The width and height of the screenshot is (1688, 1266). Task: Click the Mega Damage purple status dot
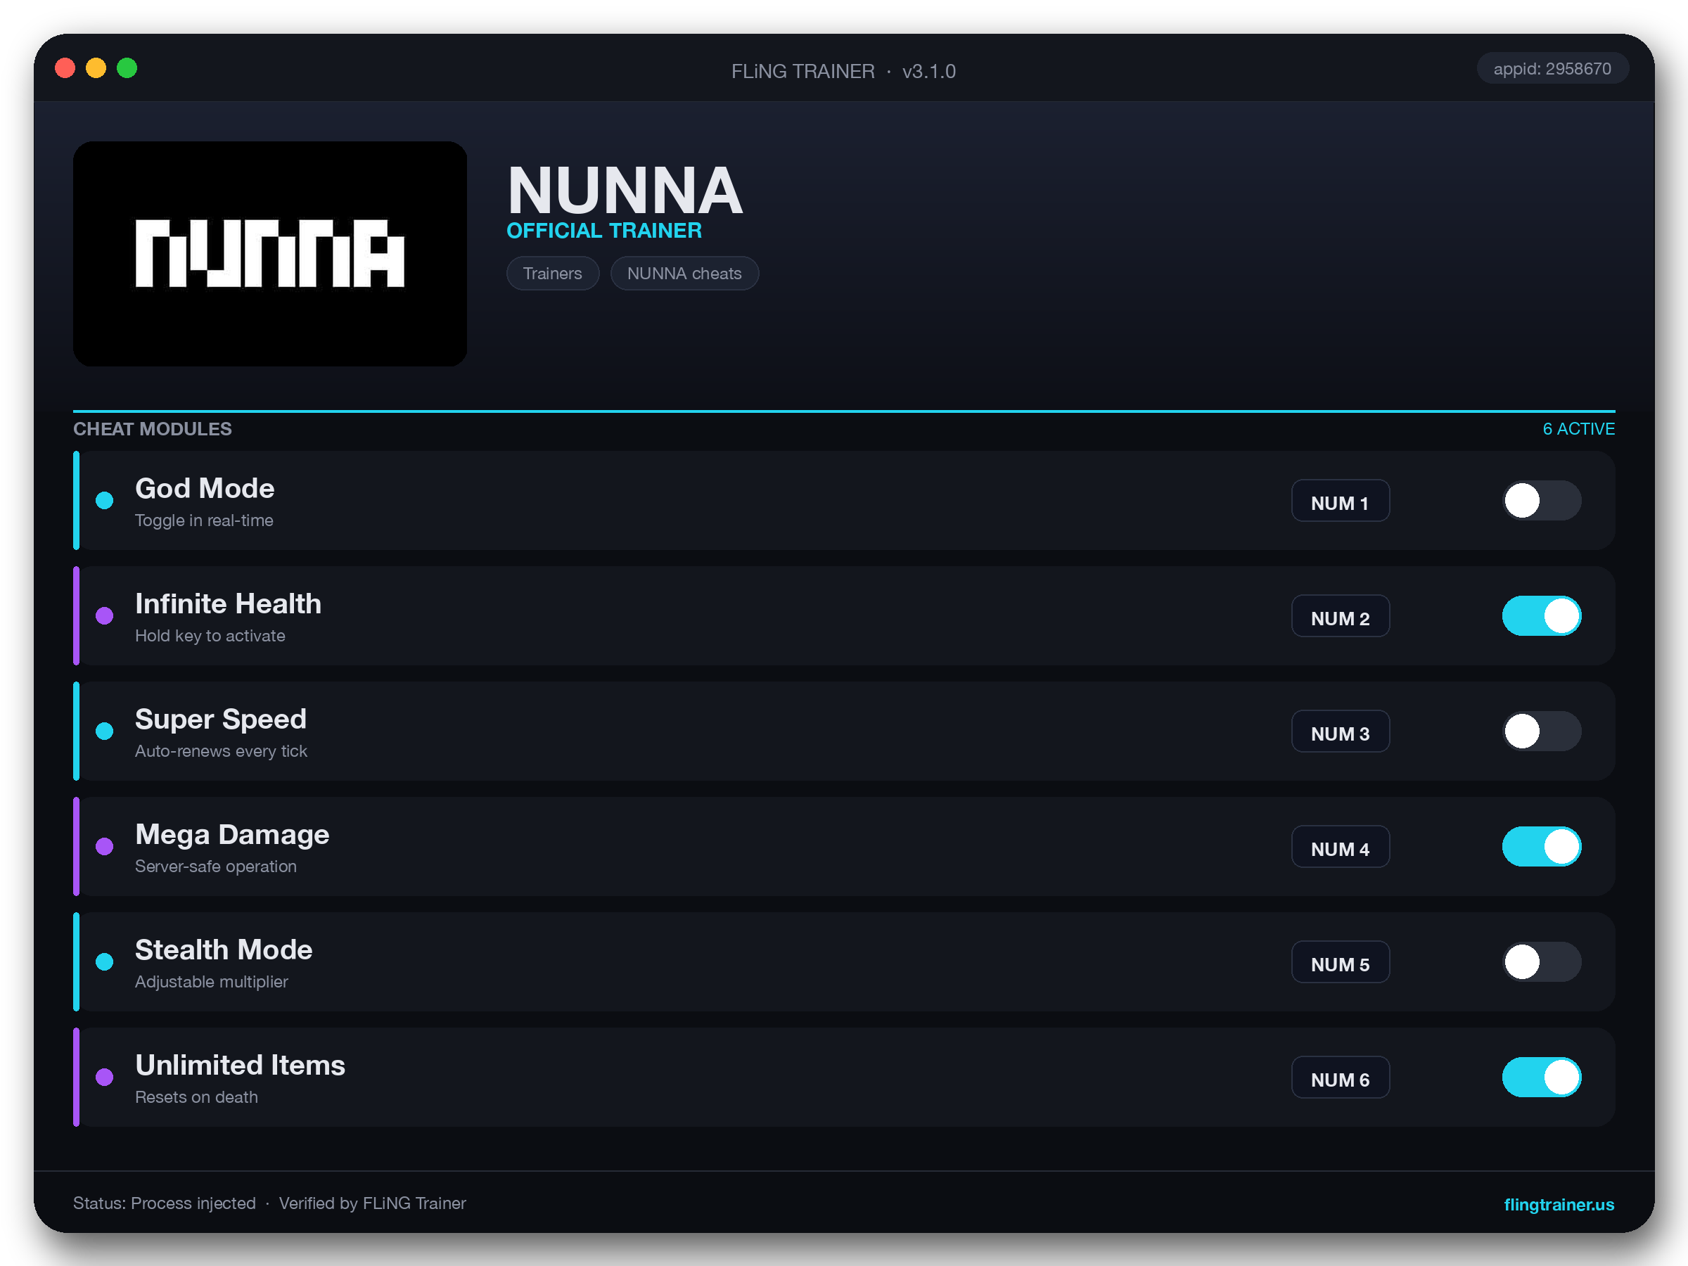(x=105, y=846)
